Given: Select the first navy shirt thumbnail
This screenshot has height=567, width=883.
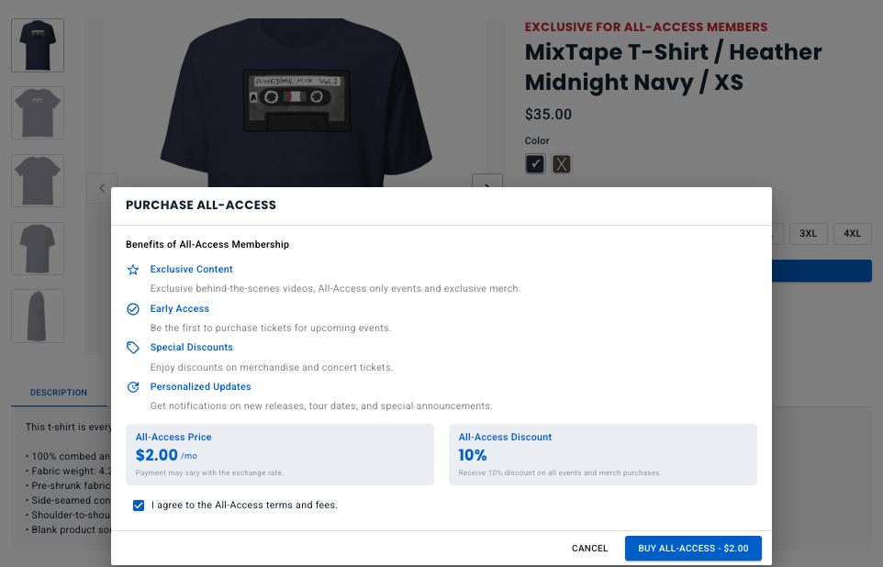Looking at the screenshot, I should (38, 45).
